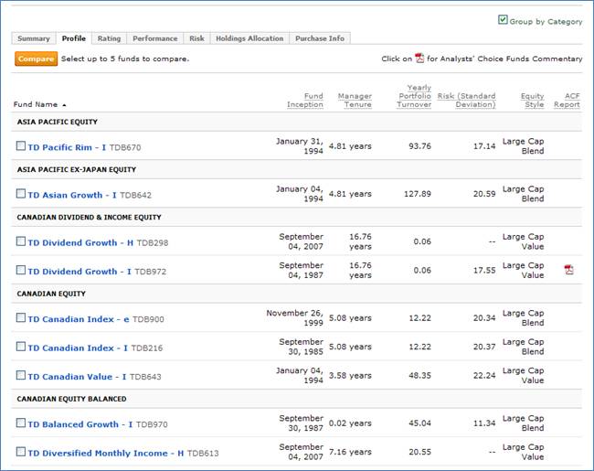Image resolution: width=594 pixels, height=471 pixels.
Task: Select checkbox for TD Dividend Growth - H
Action: [x=21, y=241]
